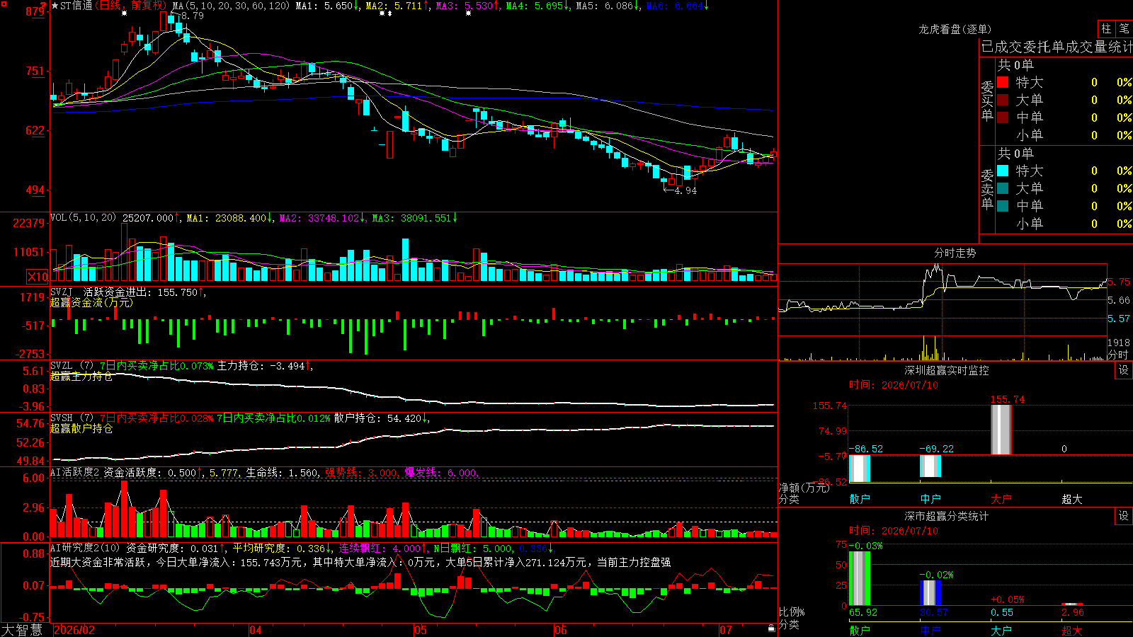Click the lock icon on the date axis
Image resolution: width=1133 pixels, height=637 pixels.
pos(771,629)
